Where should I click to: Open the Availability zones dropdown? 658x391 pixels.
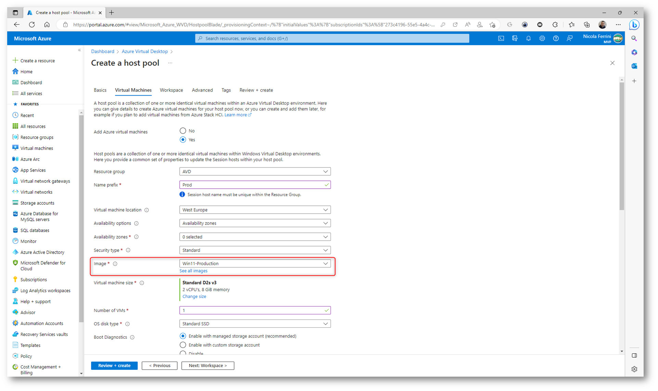pyautogui.click(x=255, y=237)
